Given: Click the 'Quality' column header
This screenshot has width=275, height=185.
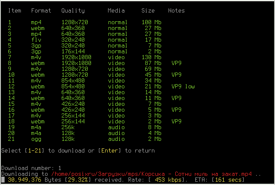Looking at the screenshot, I should [73, 11].
